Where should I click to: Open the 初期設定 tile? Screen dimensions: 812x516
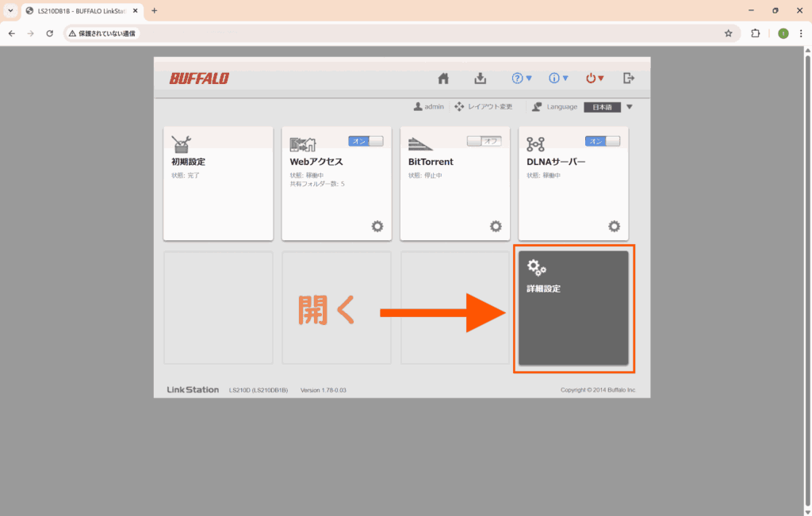[x=218, y=184]
